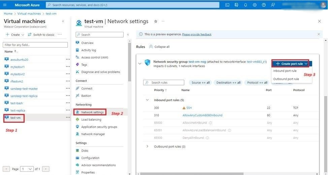Collapse Inbound port rules group
The image size is (328, 175).
[147, 100]
